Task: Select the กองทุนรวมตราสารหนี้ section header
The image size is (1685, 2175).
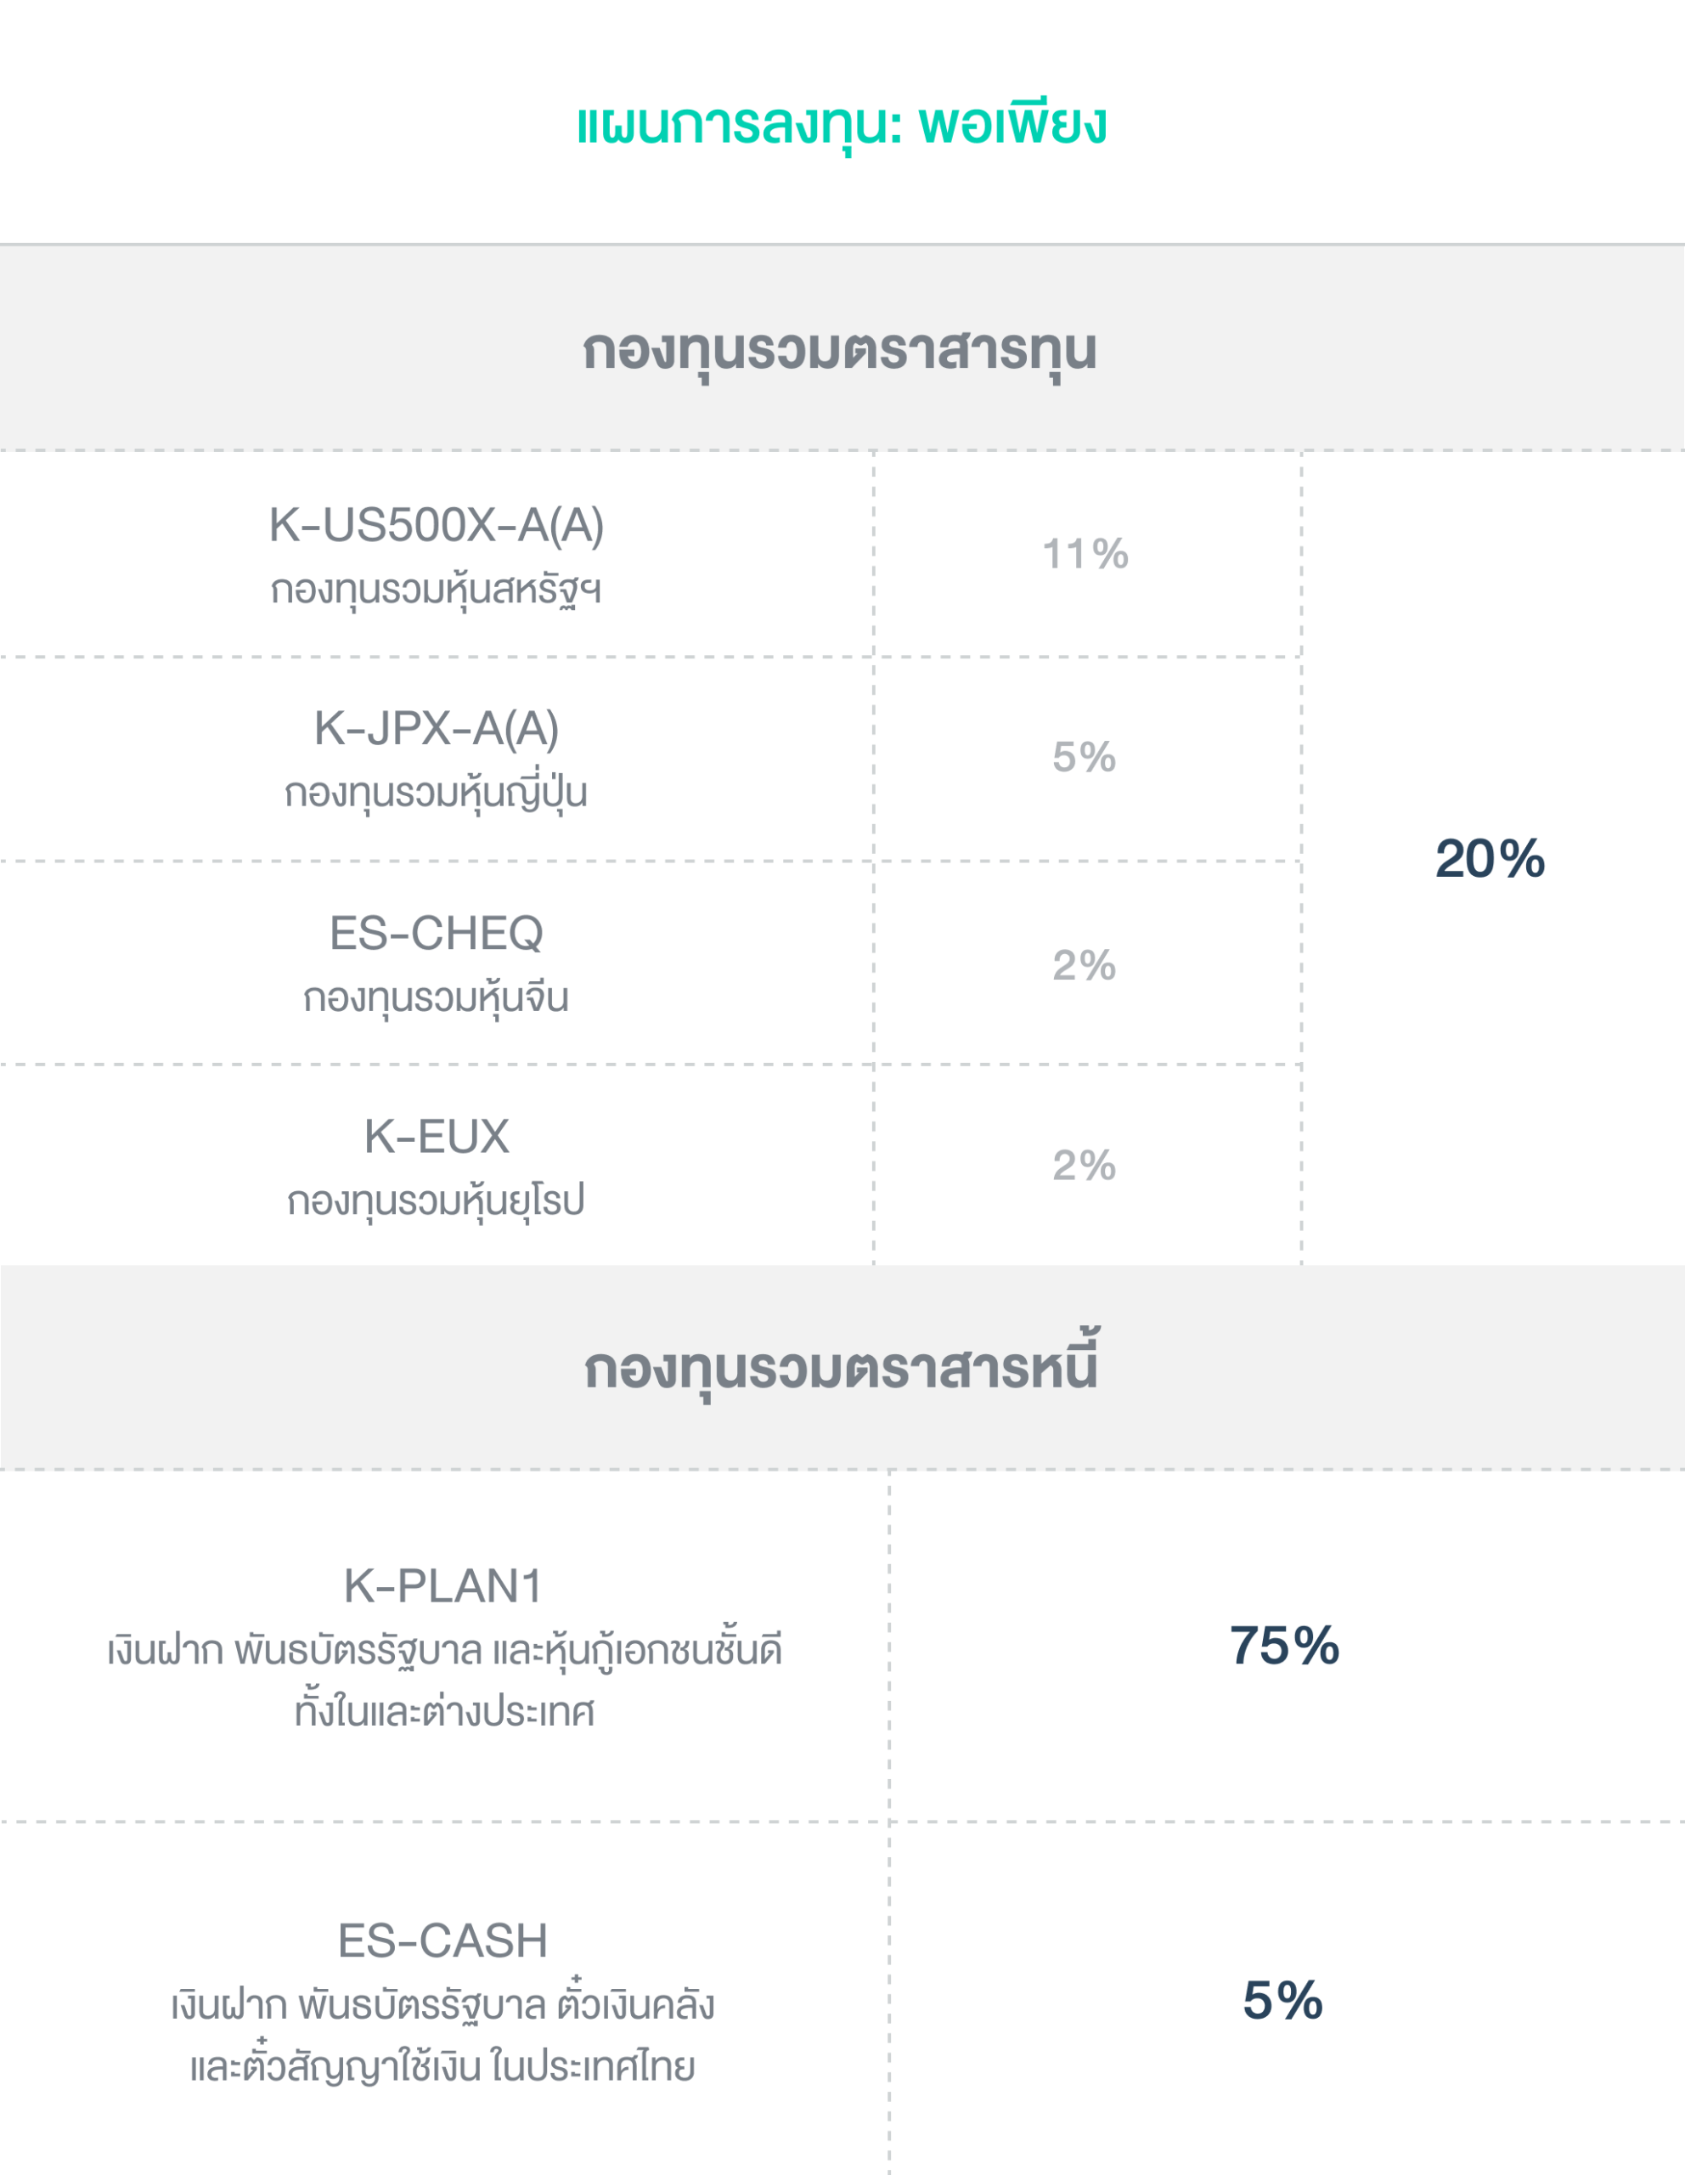Action: point(841,1369)
